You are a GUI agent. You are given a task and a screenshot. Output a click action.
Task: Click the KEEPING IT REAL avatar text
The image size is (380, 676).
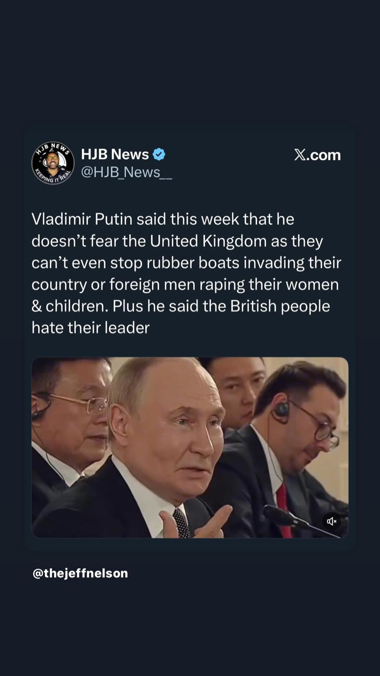[52, 177]
